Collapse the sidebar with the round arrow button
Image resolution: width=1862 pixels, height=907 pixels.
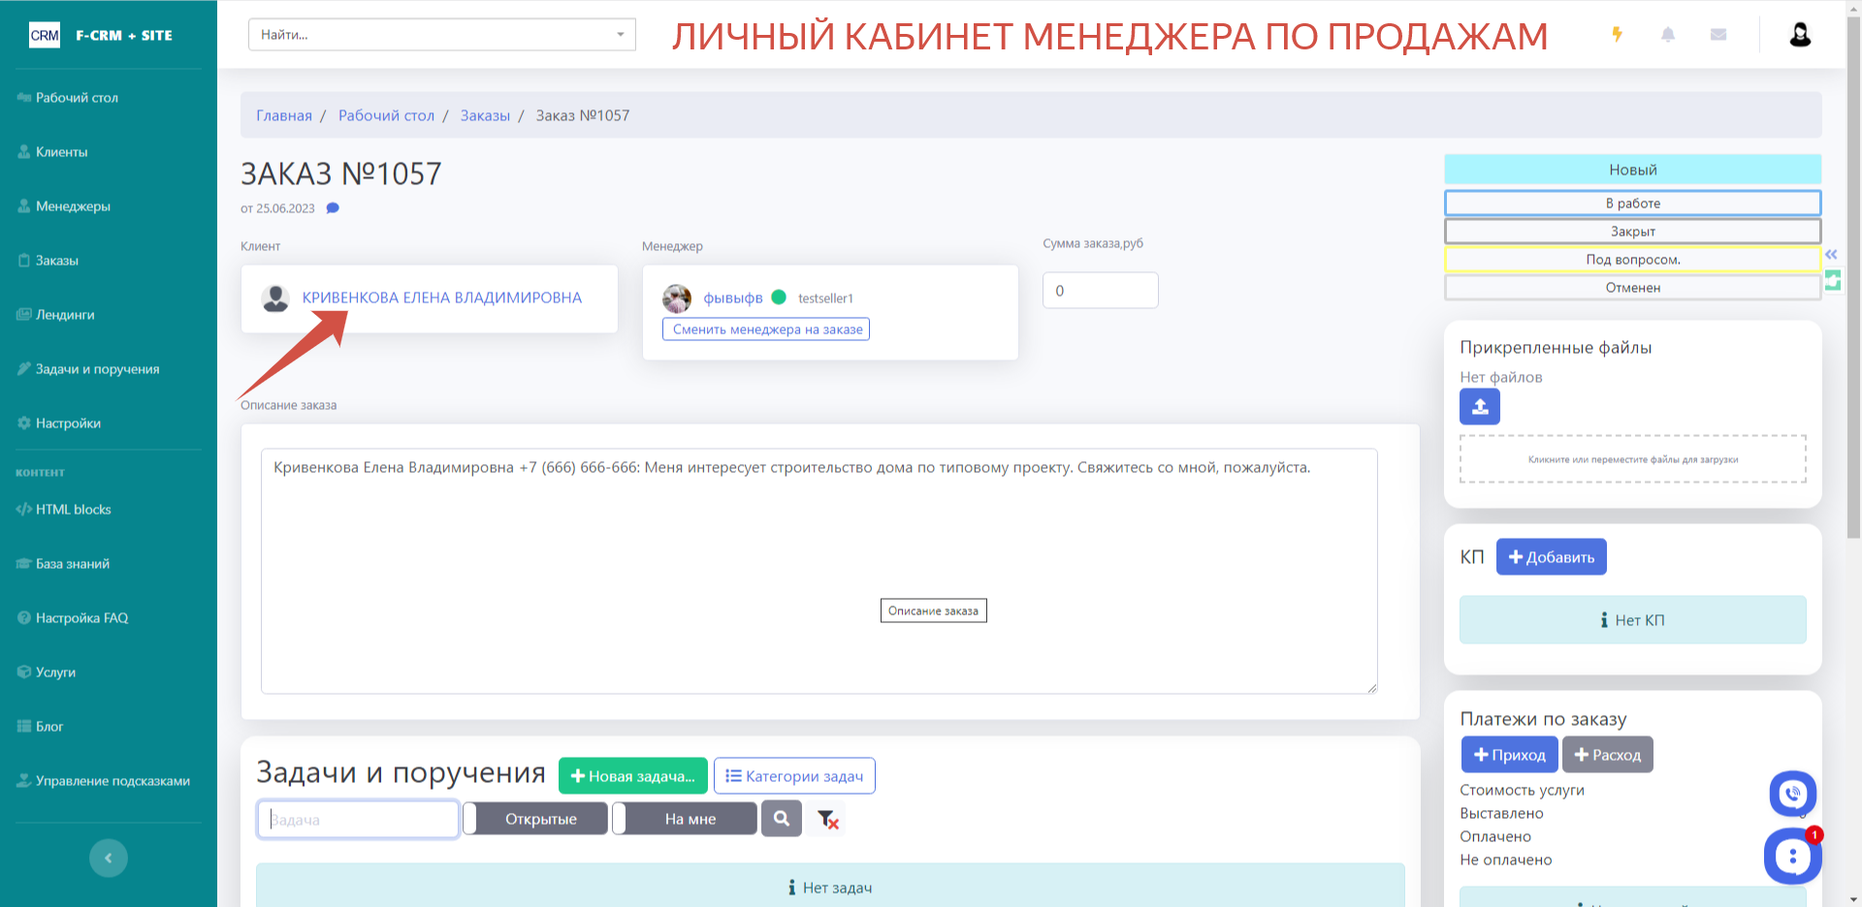108,858
